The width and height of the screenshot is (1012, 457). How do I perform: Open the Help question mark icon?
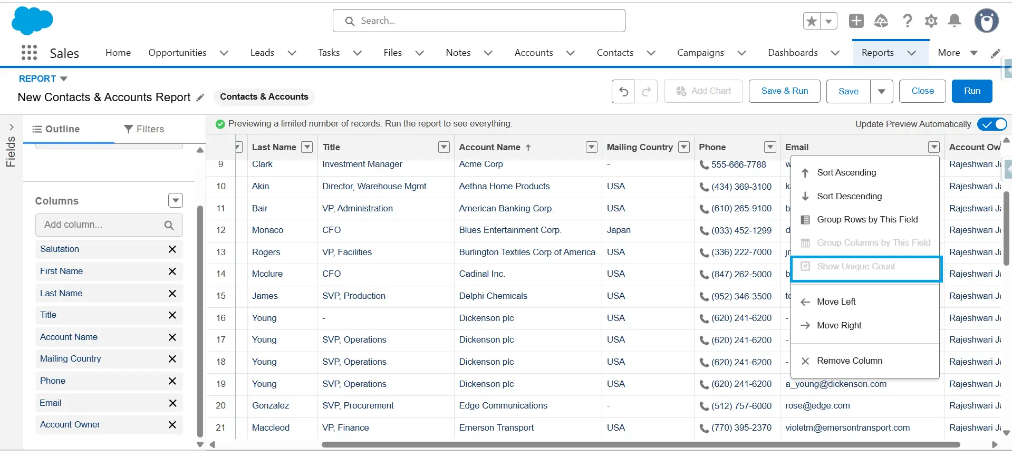(x=907, y=21)
